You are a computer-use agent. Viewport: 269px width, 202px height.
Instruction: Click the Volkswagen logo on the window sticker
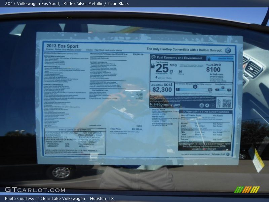pos(228,50)
